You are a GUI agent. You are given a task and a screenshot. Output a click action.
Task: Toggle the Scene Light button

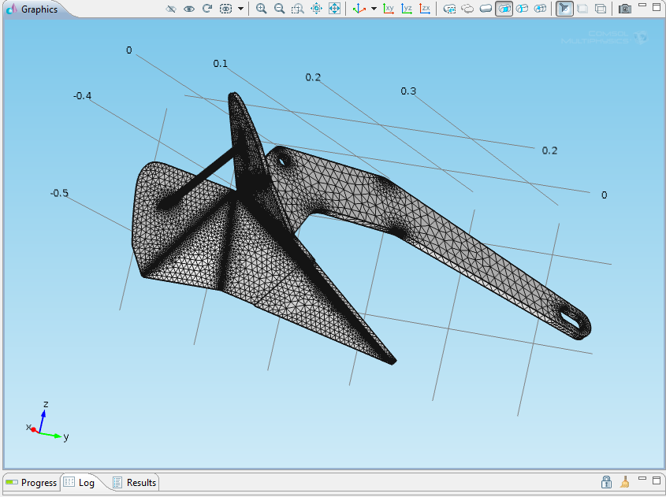point(564,9)
